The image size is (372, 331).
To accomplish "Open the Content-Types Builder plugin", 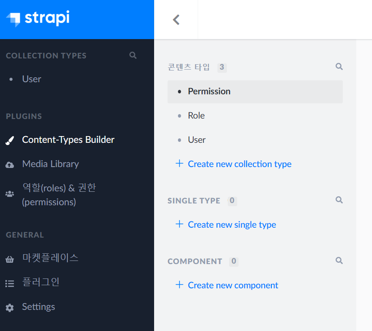I will 68,140.
